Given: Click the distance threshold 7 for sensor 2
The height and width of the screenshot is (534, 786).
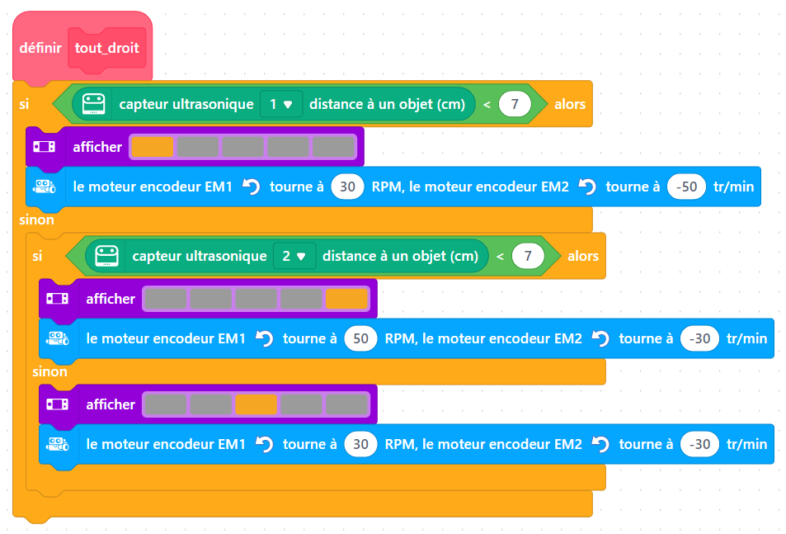Looking at the screenshot, I should [528, 256].
